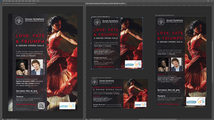Image resolution: width=214 pixels, height=120 pixels.
Task: Click the Photoshop app icon in the title bar
Action: pyautogui.click(x=1, y=1)
